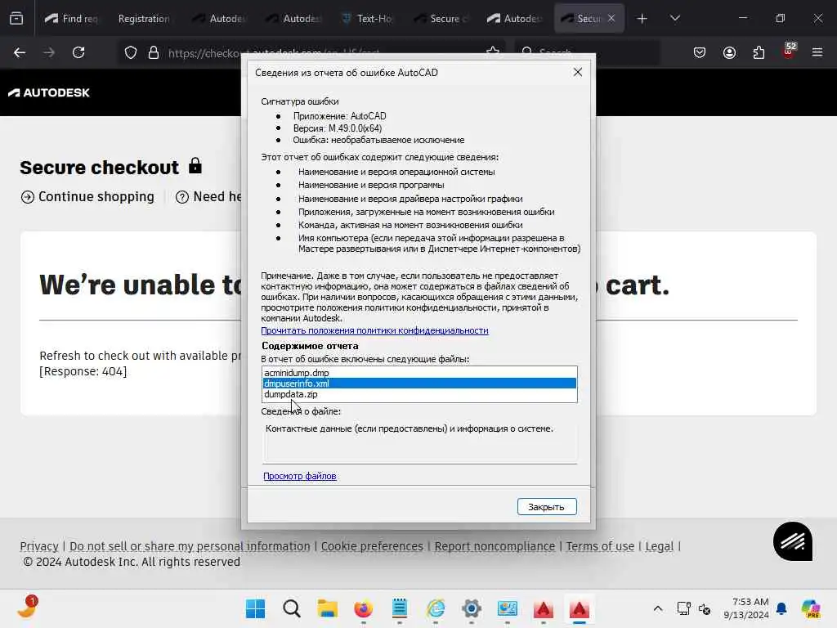Open the Legal footer link
Screen dimensions: 837x628
tap(660, 546)
